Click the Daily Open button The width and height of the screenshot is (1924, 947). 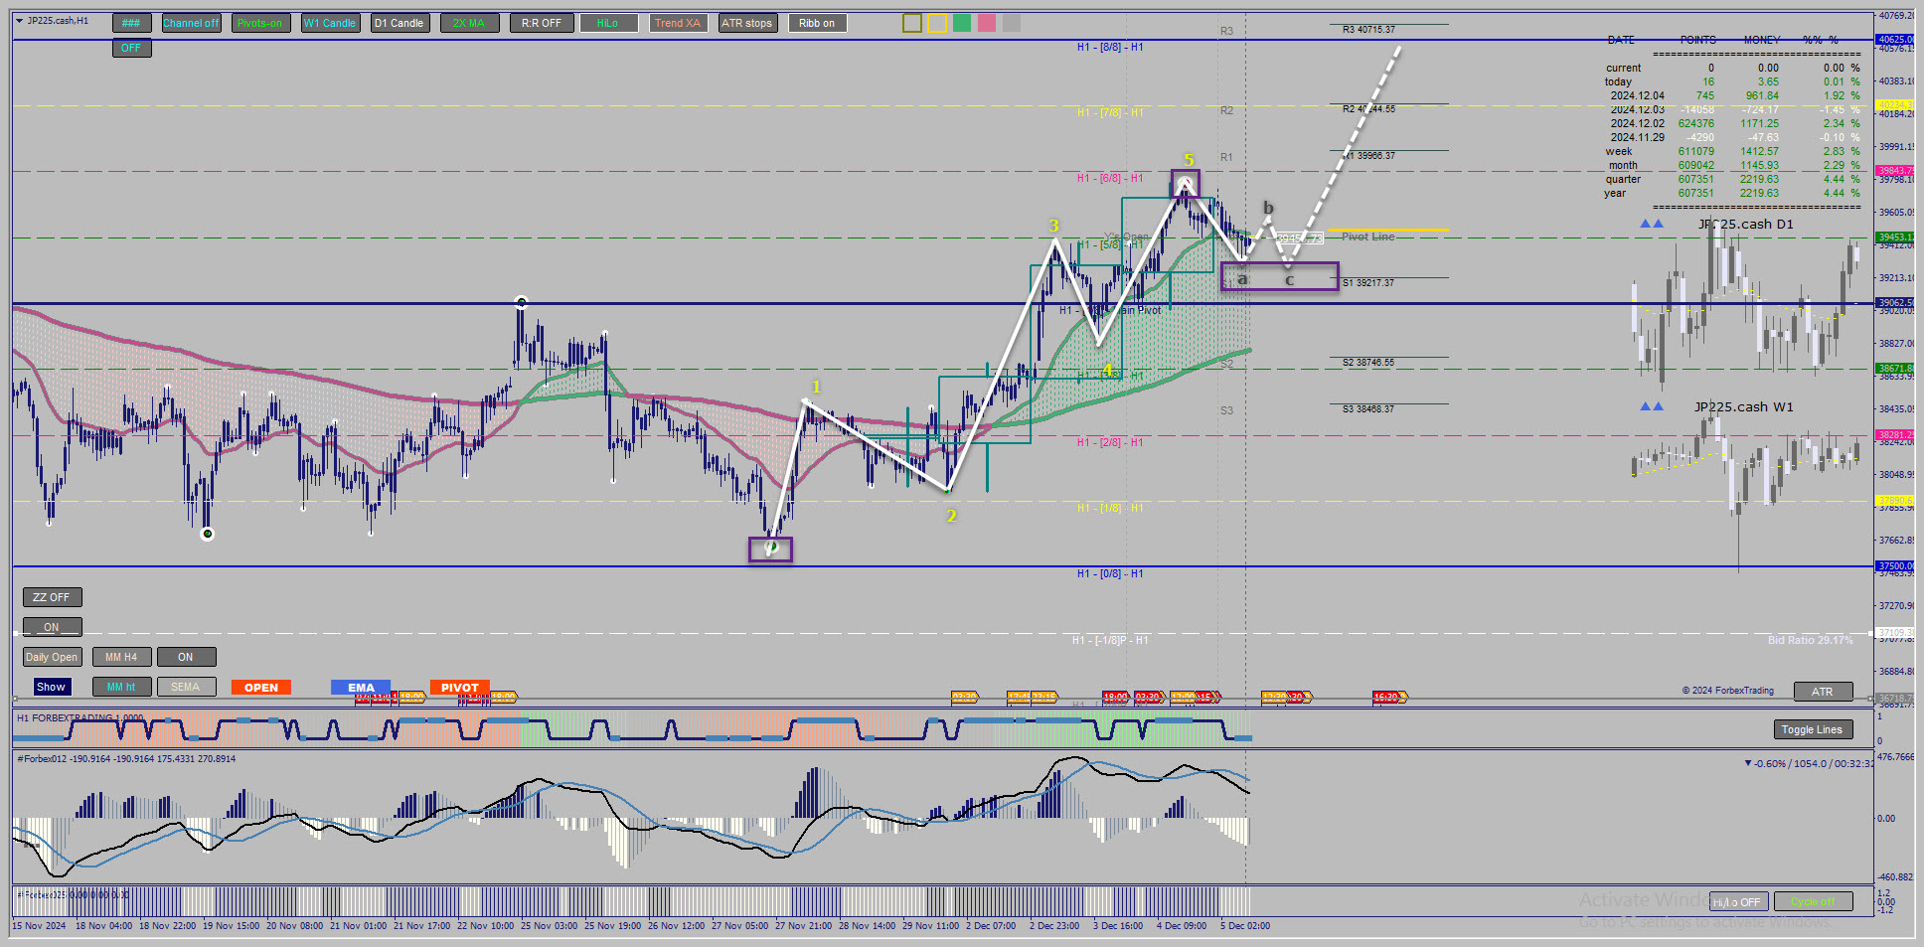[53, 657]
